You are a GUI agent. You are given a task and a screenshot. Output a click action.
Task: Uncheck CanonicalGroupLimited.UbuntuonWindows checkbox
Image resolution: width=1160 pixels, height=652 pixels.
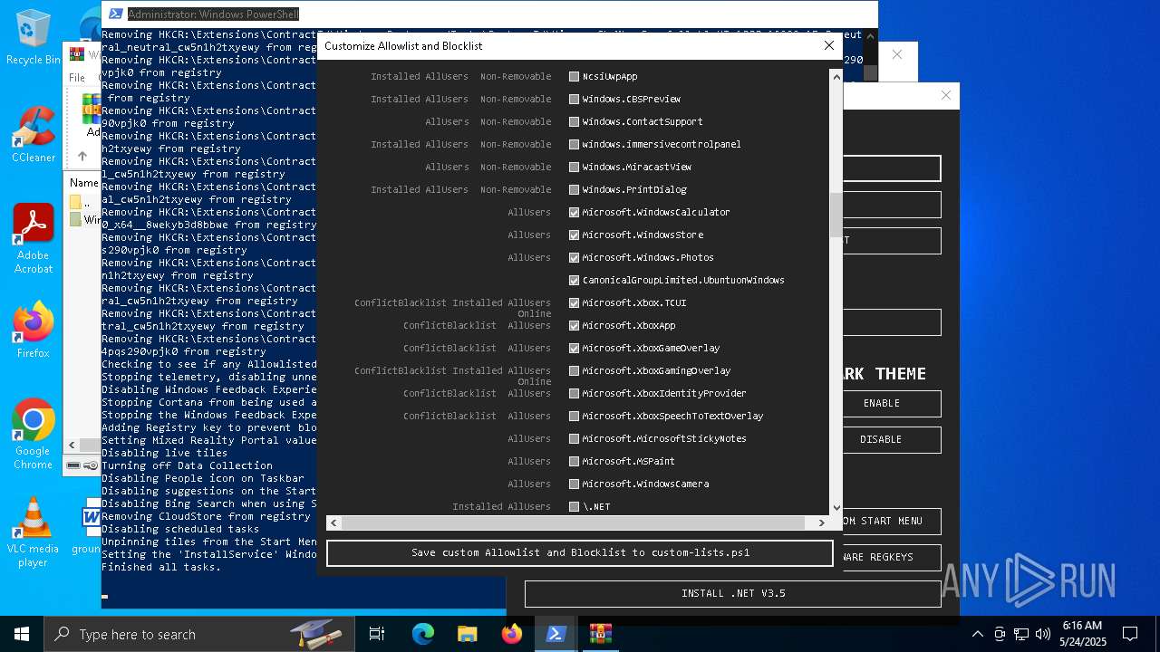(574, 280)
